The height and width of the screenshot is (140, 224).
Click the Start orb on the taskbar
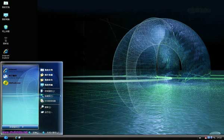coord(6,137)
